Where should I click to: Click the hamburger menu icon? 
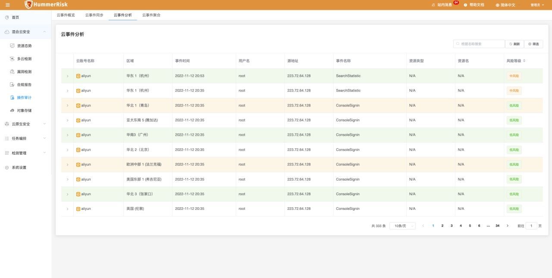pyautogui.click(x=8, y=5)
